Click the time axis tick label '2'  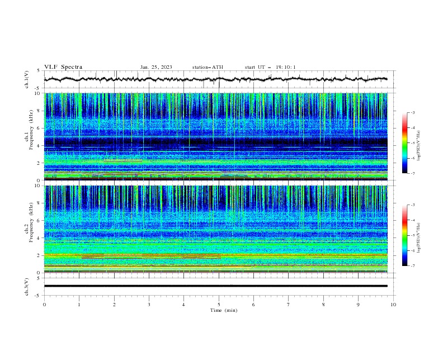click(x=114, y=305)
